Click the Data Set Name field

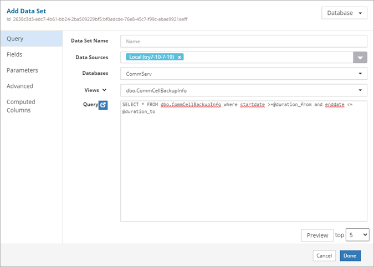click(x=244, y=41)
